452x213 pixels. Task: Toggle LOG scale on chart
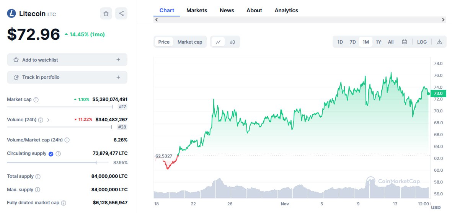(x=422, y=42)
